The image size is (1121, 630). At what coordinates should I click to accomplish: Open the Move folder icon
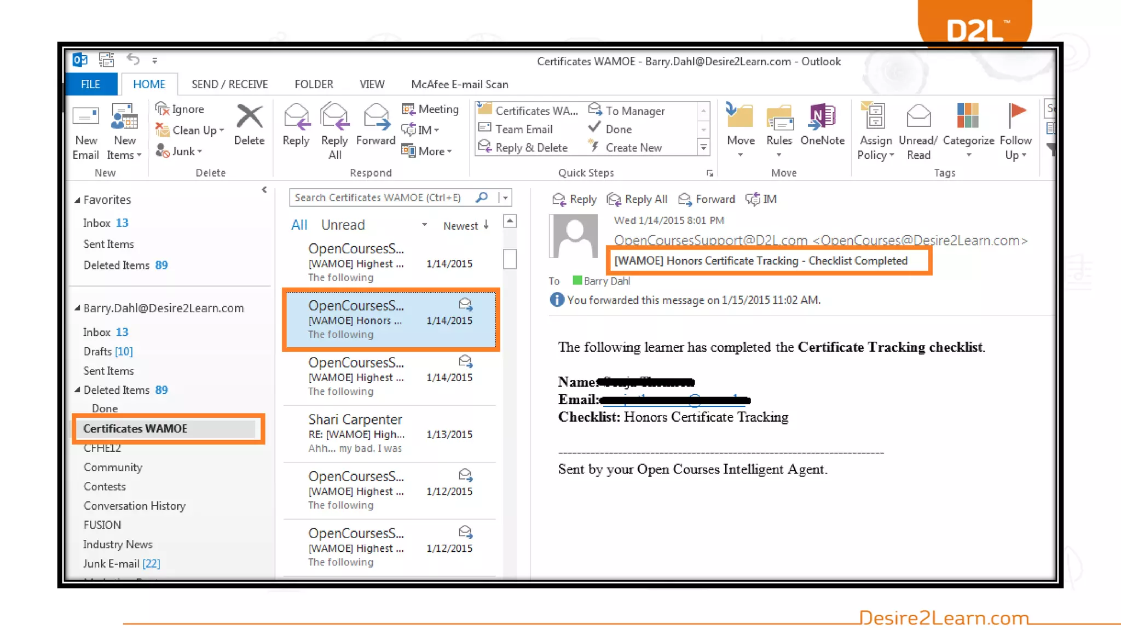(741, 131)
